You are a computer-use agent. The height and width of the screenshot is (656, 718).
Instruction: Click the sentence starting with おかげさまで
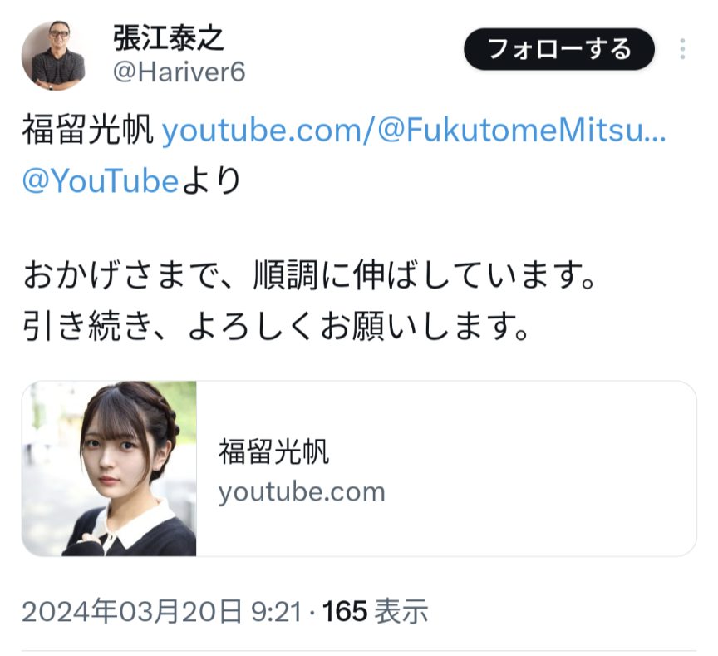310,275
